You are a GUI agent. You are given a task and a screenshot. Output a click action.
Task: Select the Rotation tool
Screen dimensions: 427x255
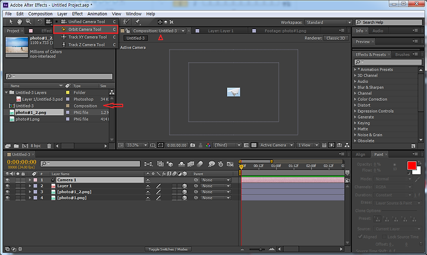pyautogui.click(x=40, y=22)
